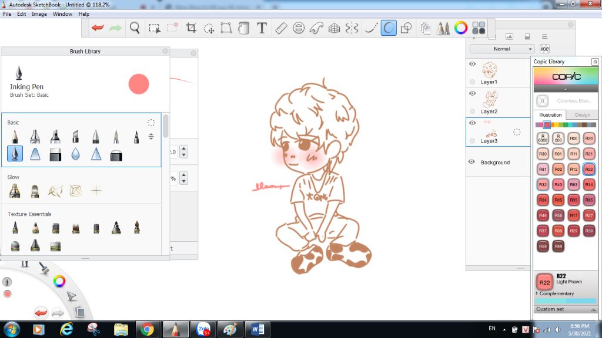Select the French Curve tool

pos(316,28)
